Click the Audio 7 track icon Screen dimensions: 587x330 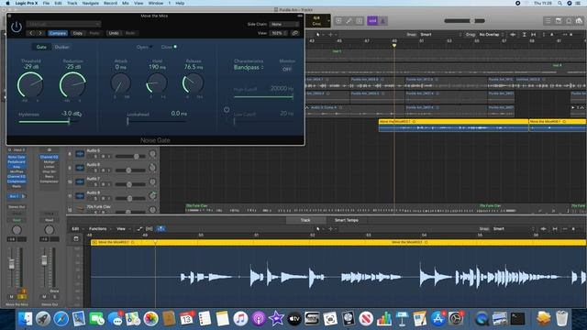coord(80,181)
